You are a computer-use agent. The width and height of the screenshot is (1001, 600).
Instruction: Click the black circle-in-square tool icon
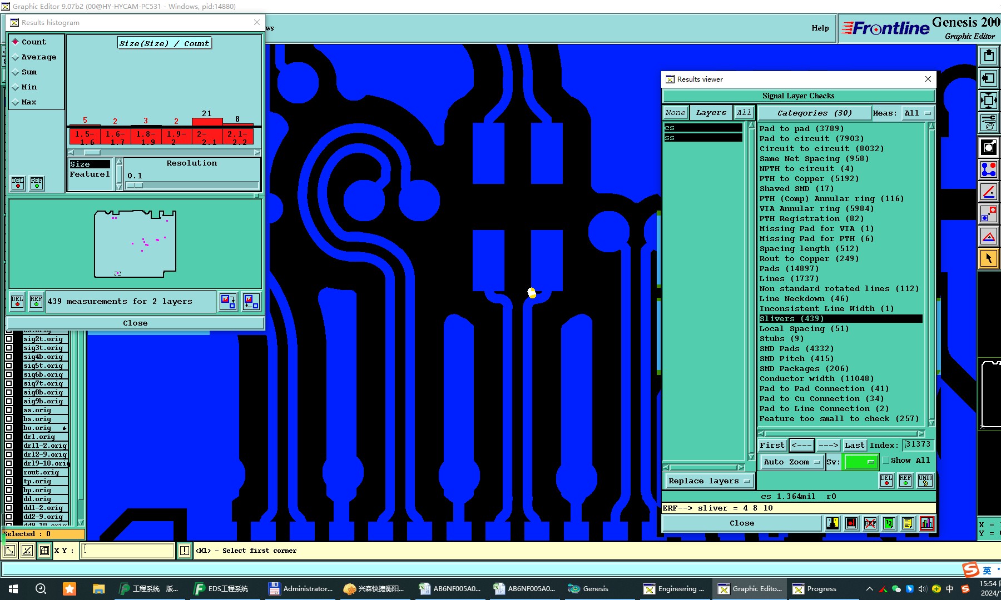(989, 147)
